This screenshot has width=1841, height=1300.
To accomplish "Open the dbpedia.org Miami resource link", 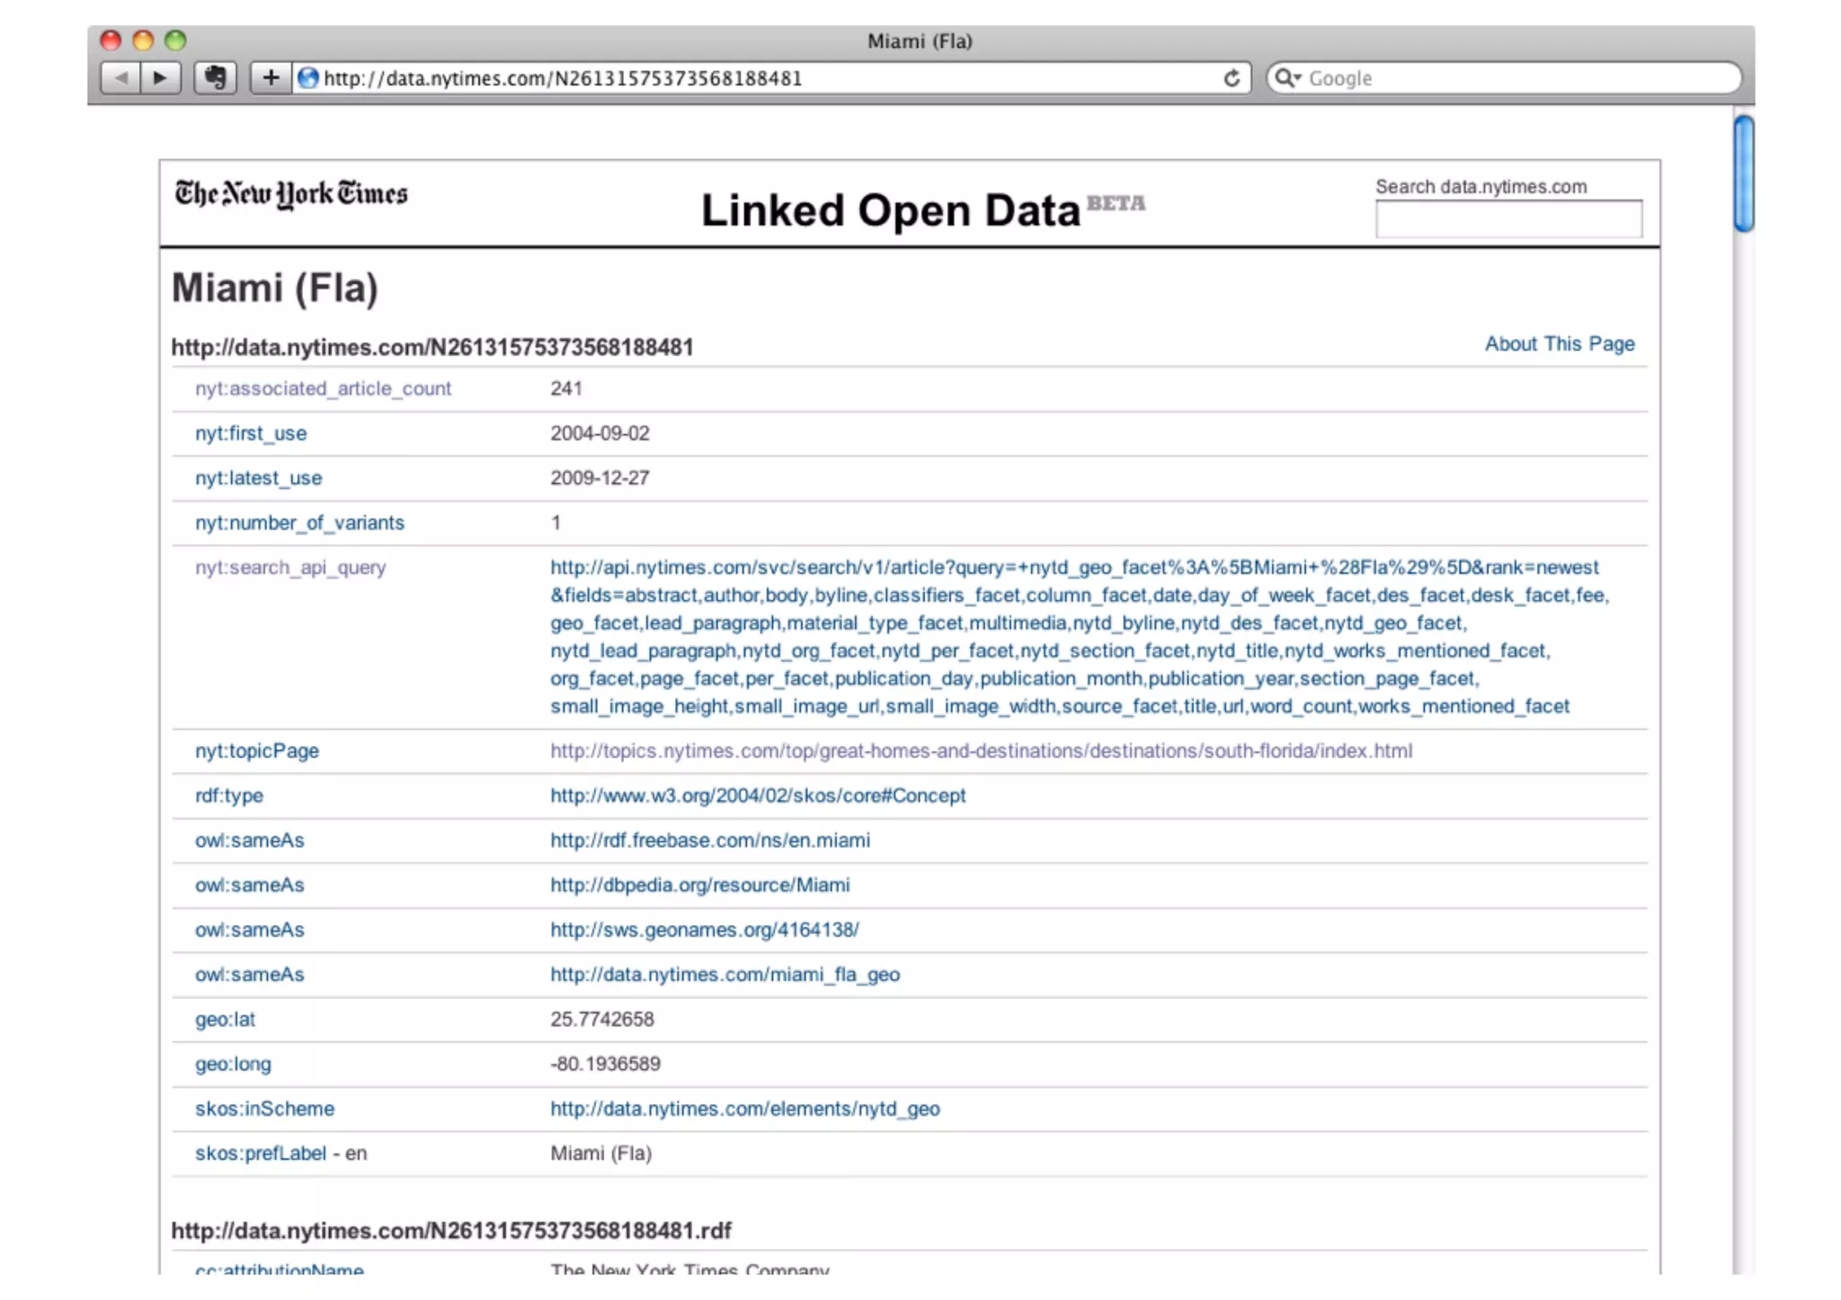I will (x=699, y=885).
